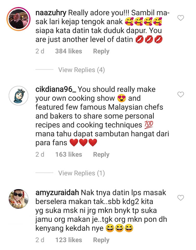View the 163 likes list
This screenshot has height=250, width=196.
[69, 154]
